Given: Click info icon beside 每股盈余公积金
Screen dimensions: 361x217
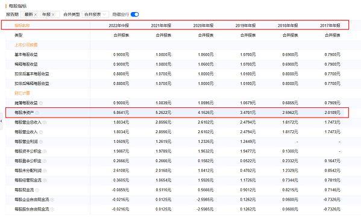Looking at the screenshot, I should pos(45,161).
